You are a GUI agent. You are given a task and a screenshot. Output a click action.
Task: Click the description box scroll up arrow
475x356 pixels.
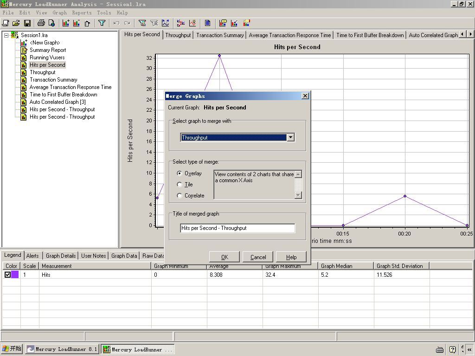click(298, 174)
